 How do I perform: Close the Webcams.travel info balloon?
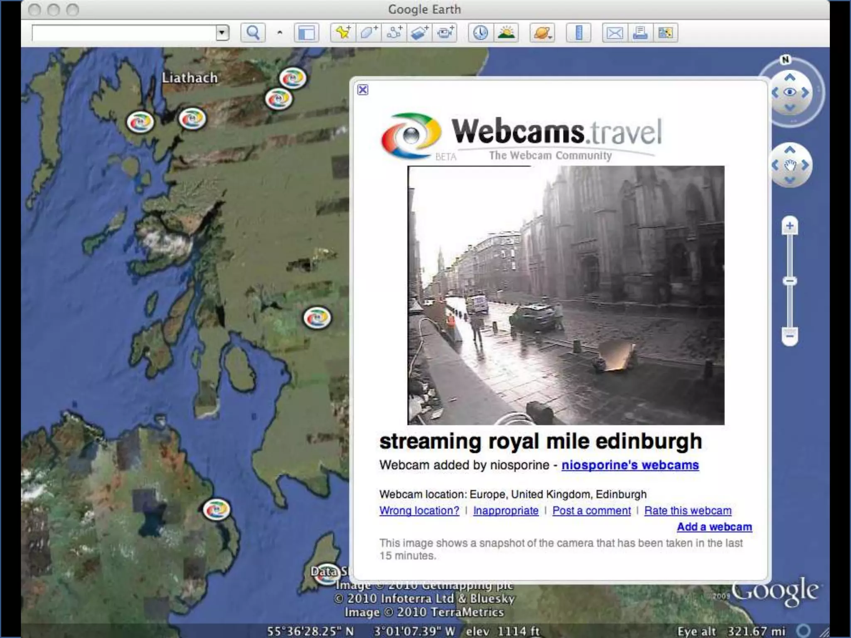point(362,90)
